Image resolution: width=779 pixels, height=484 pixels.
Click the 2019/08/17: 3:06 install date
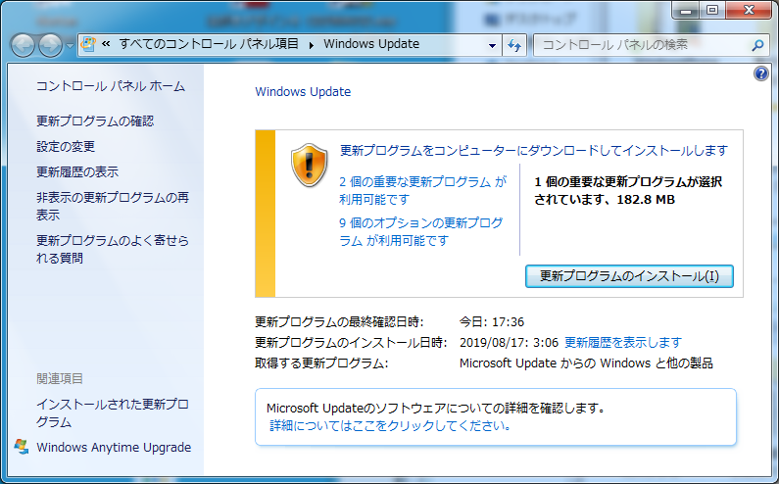(509, 342)
